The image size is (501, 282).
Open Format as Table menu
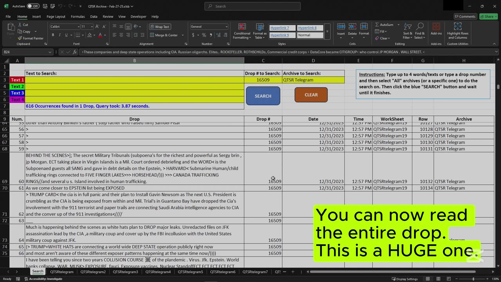(x=260, y=31)
